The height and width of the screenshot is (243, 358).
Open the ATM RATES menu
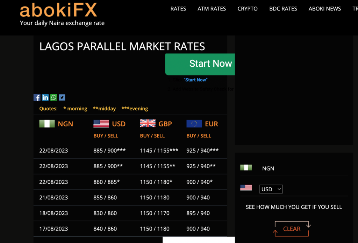pyautogui.click(x=212, y=9)
